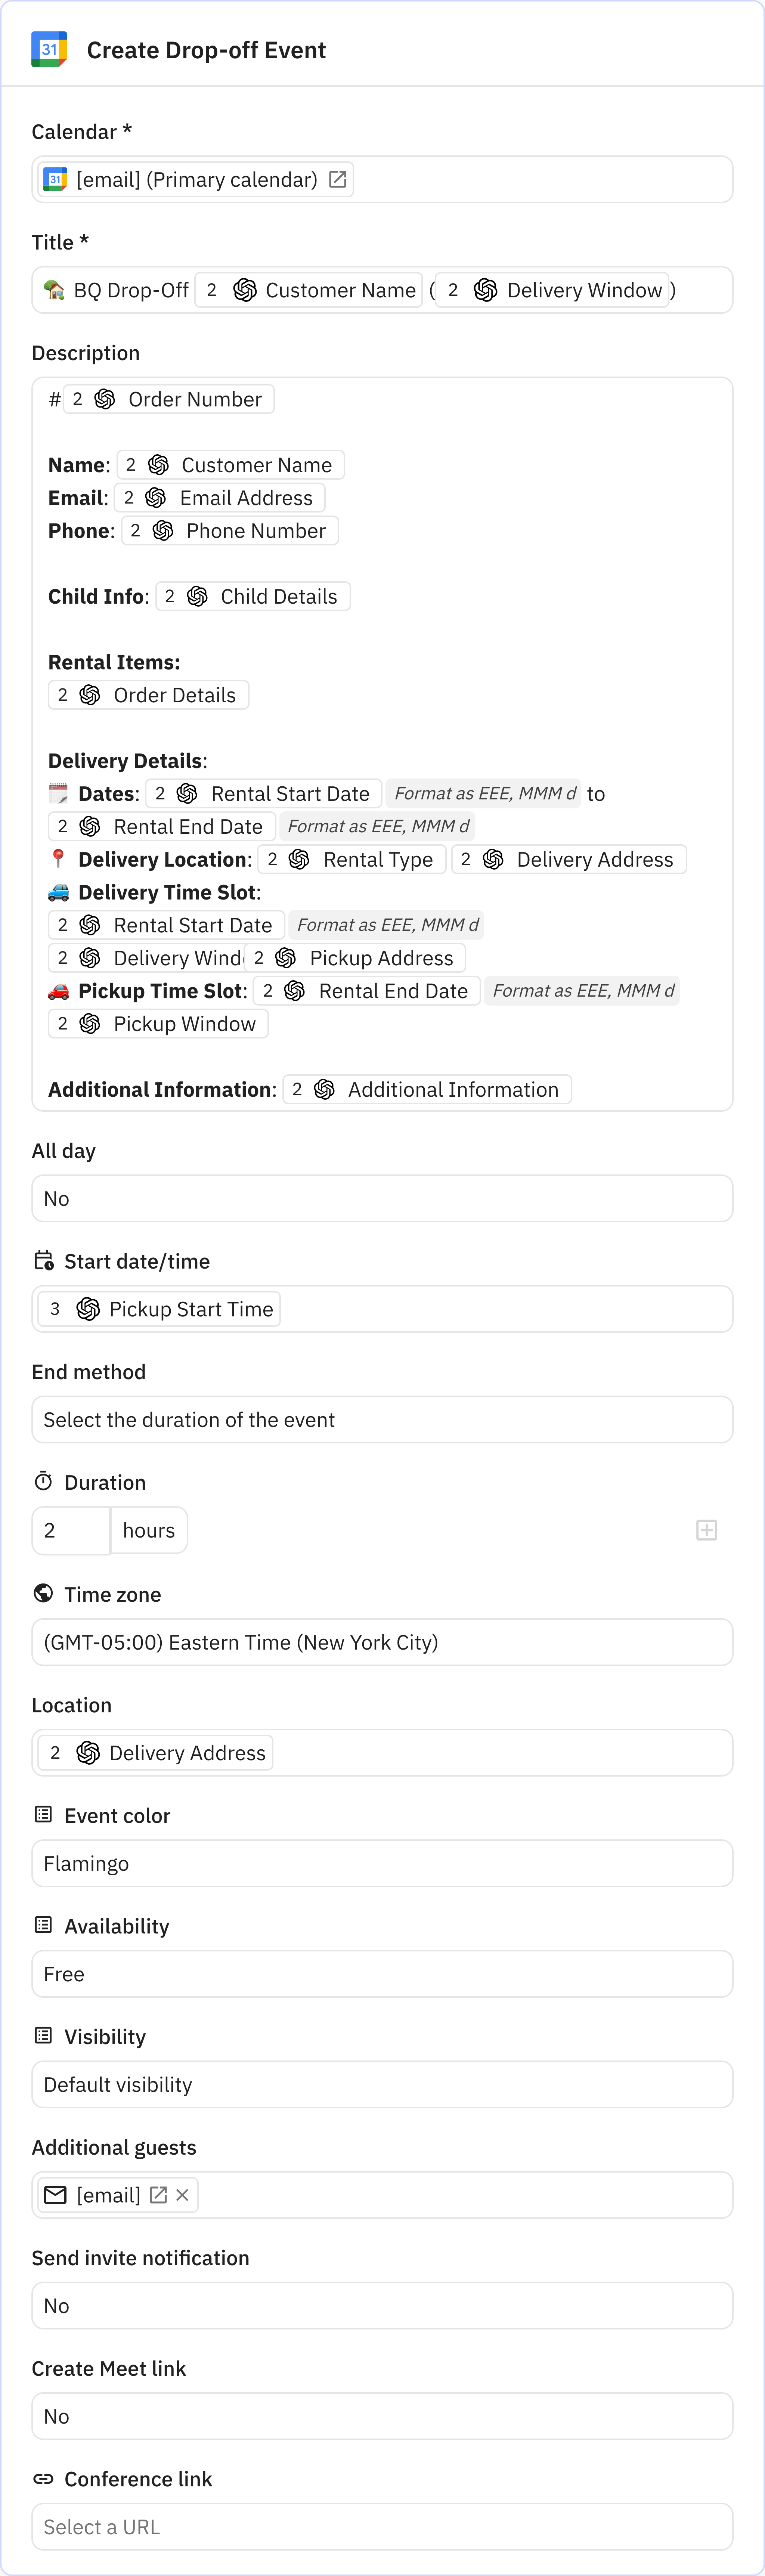Remove the additional guest email
This screenshot has width=765, height=2576.
tap(182, 2195)
